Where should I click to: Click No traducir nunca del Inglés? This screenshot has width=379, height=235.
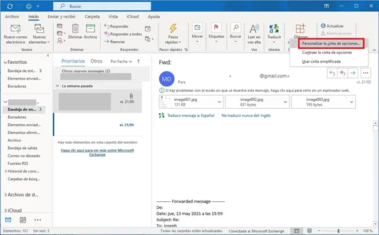(246, 116)
